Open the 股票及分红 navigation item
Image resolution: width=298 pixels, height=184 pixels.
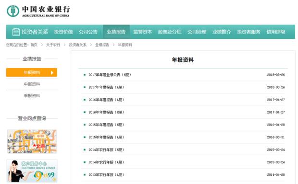click(170, 32)
